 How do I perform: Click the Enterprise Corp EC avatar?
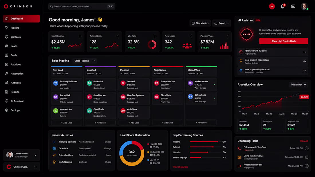(156, 83)
